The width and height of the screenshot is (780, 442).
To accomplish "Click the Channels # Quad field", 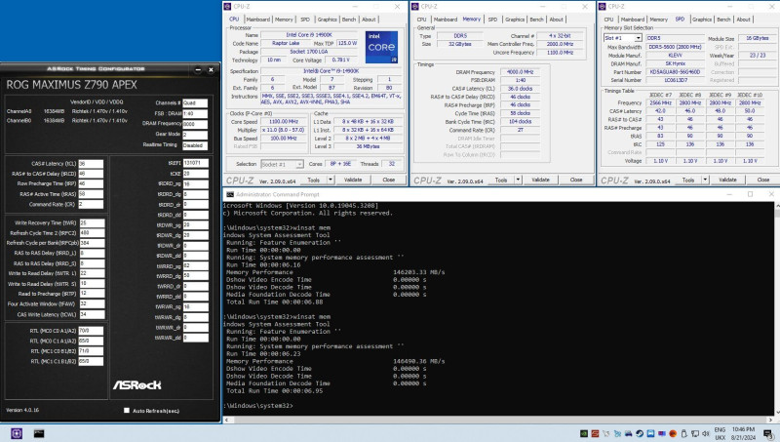I will click(x=195, y=103).
